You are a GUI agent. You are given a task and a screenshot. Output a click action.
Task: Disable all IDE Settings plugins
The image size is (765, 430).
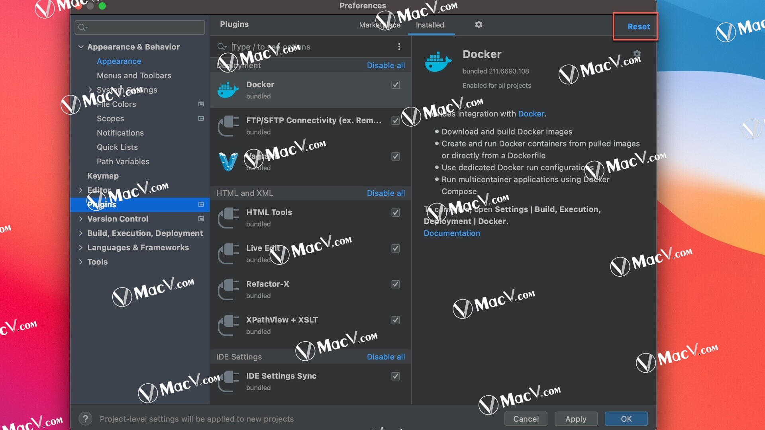point(386,357)
